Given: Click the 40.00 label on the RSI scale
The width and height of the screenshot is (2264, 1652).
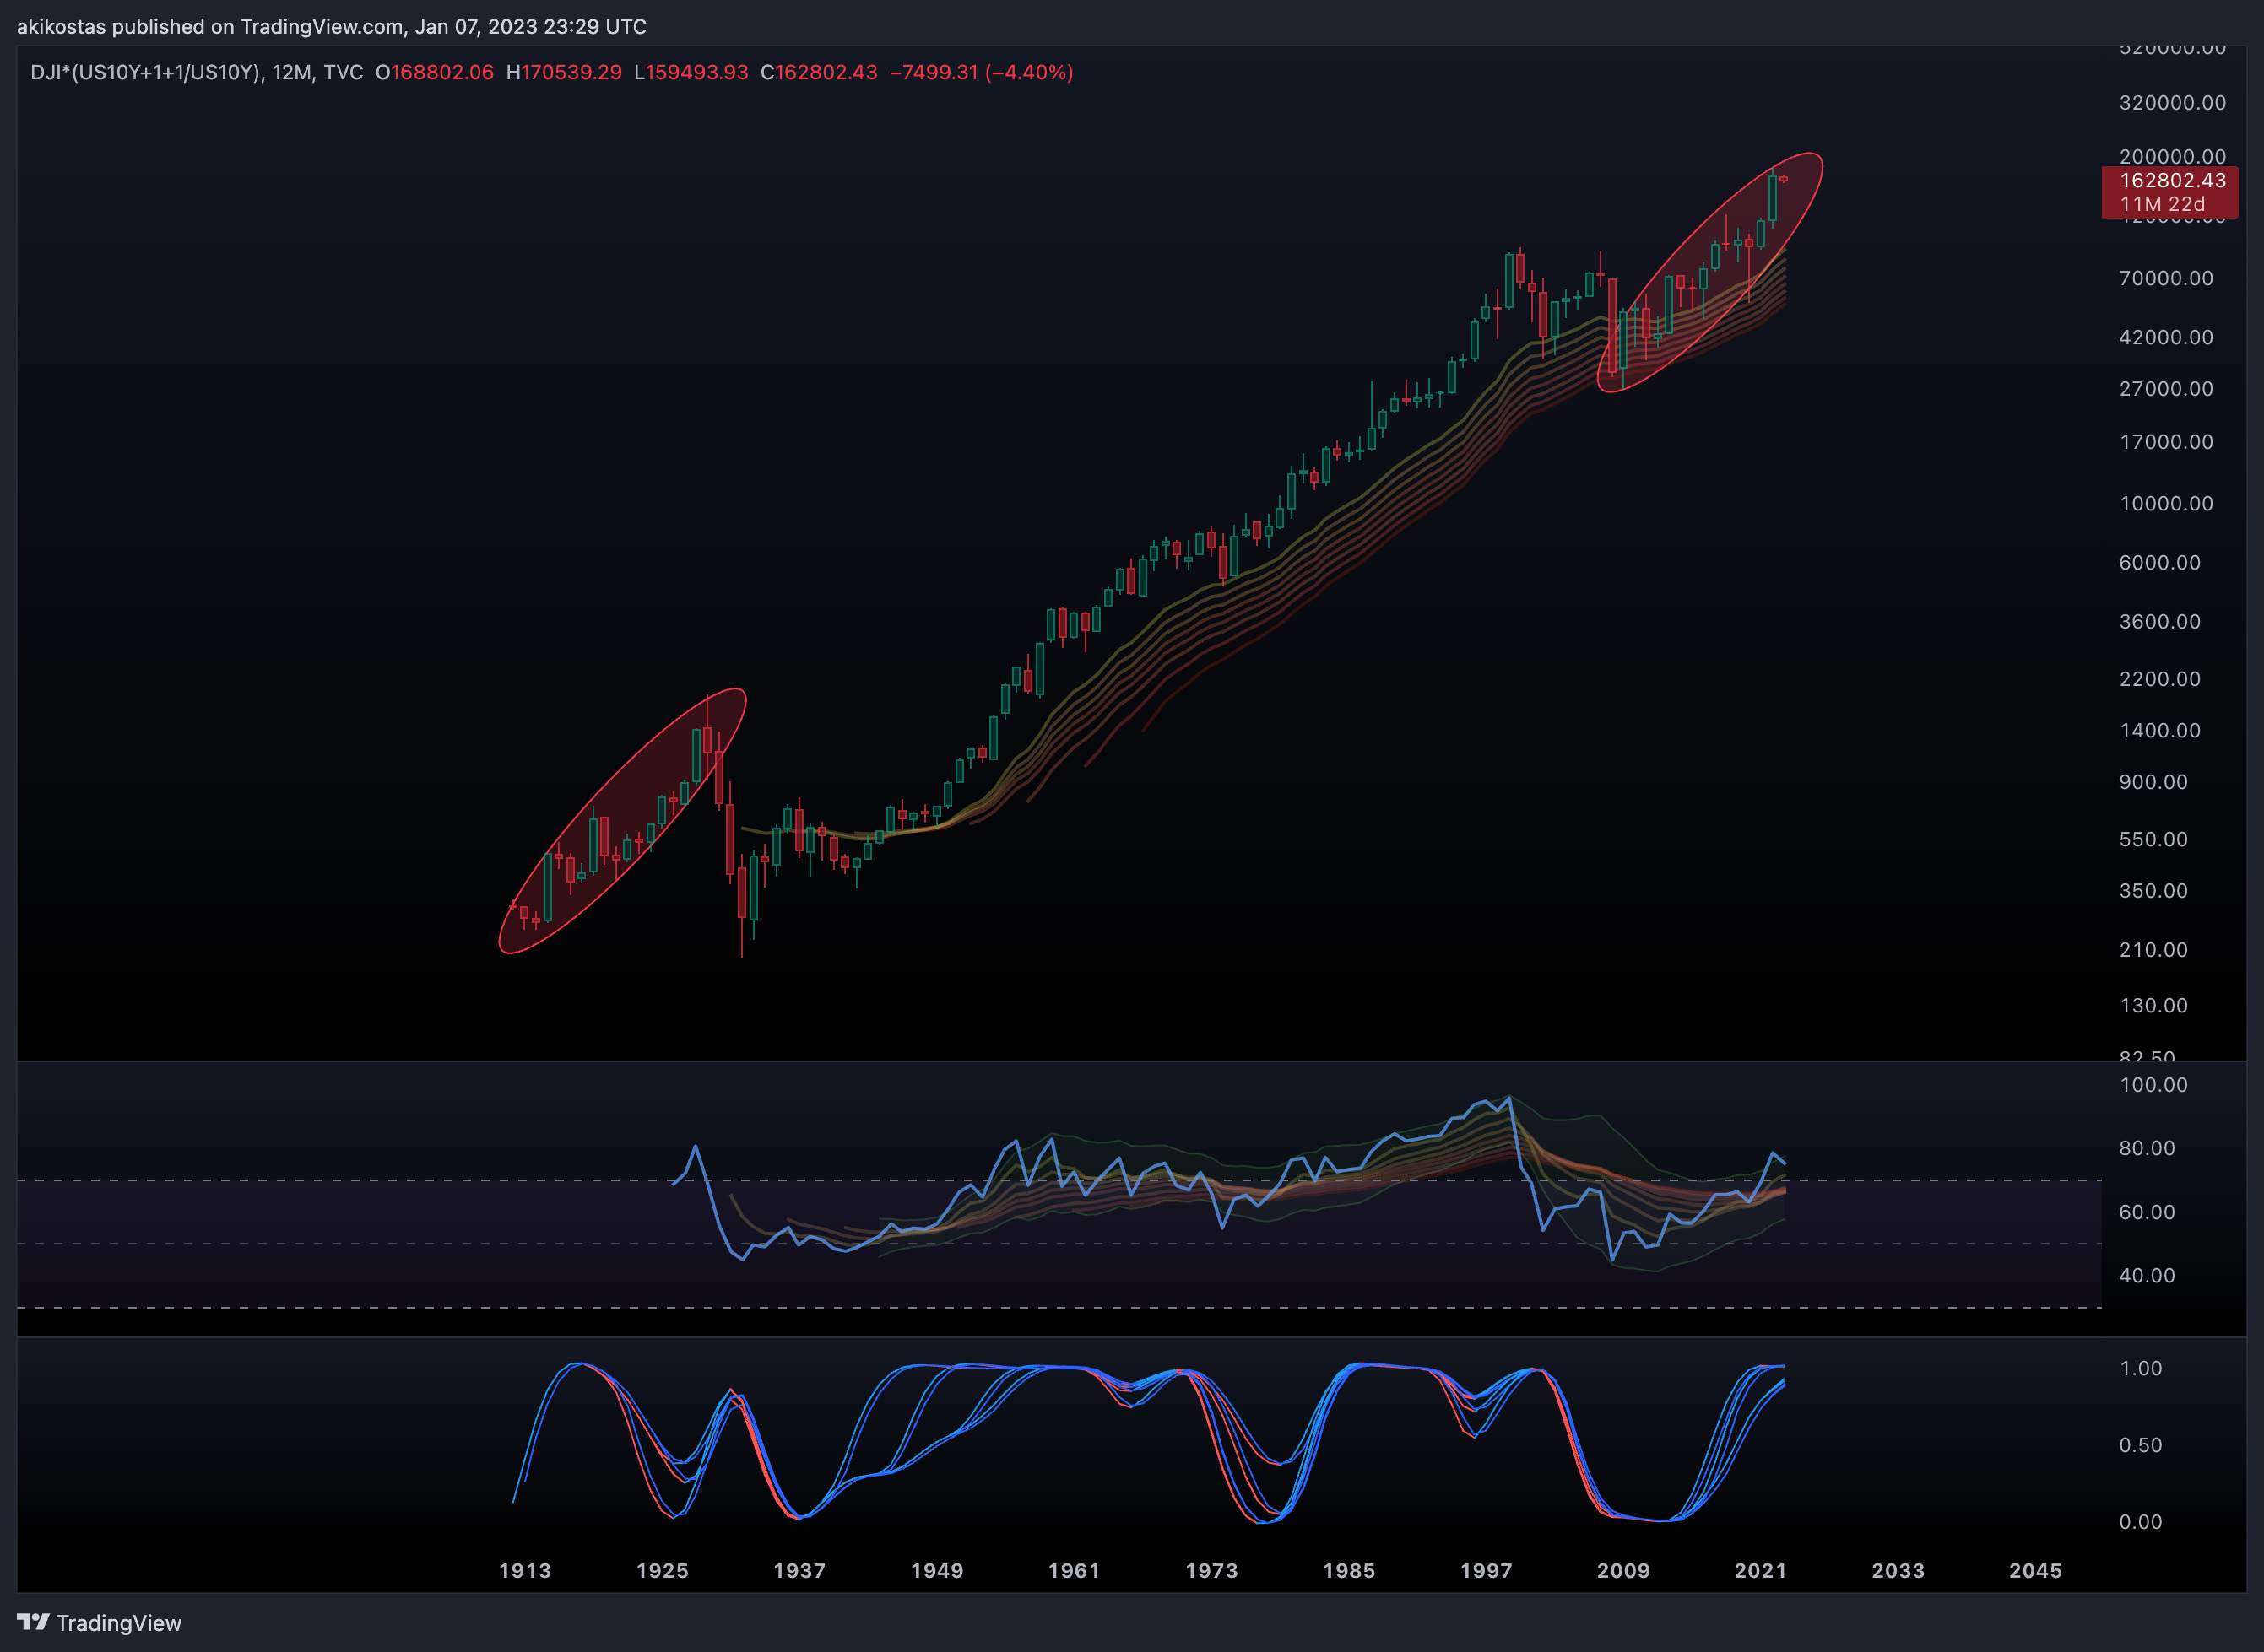Looking at the screenshot, I should click(x=2147, y=1276).
